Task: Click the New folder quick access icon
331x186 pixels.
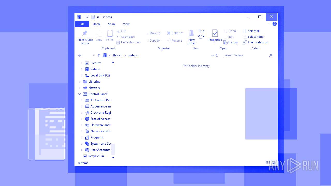Action: click(93, 17)
